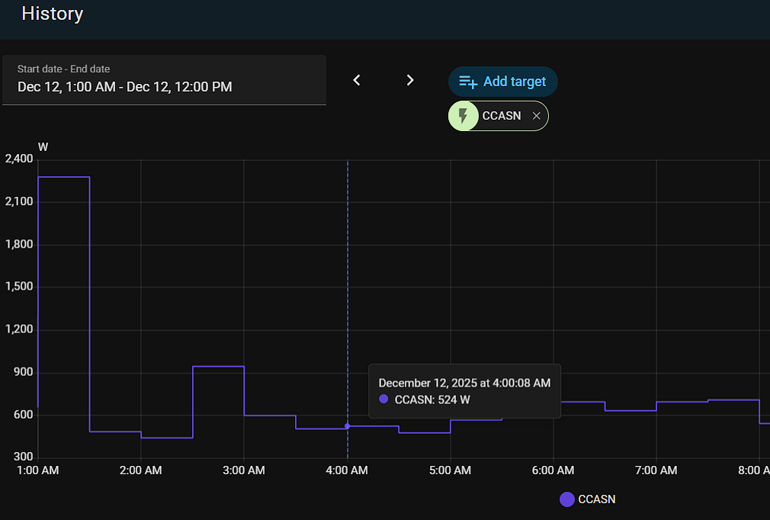The image size is (770, 520).
Task: Click the Add target button
Action: point(503,82)
